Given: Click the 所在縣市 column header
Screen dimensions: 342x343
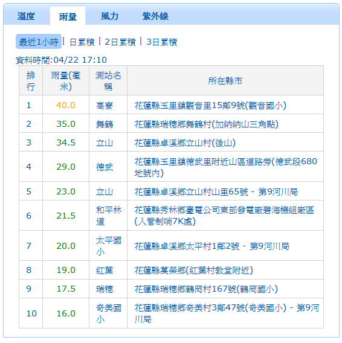Looking at the screenshot, I should [225, 80].
